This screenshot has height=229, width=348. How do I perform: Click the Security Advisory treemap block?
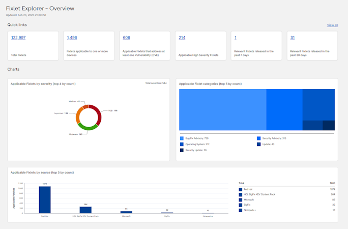284,109
